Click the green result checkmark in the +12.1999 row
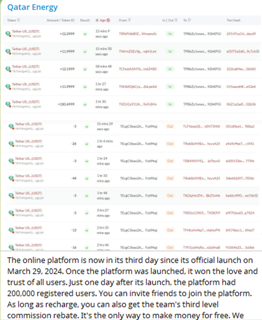The image size is (262, 320). pyautogui.click(x=85, y=69)
